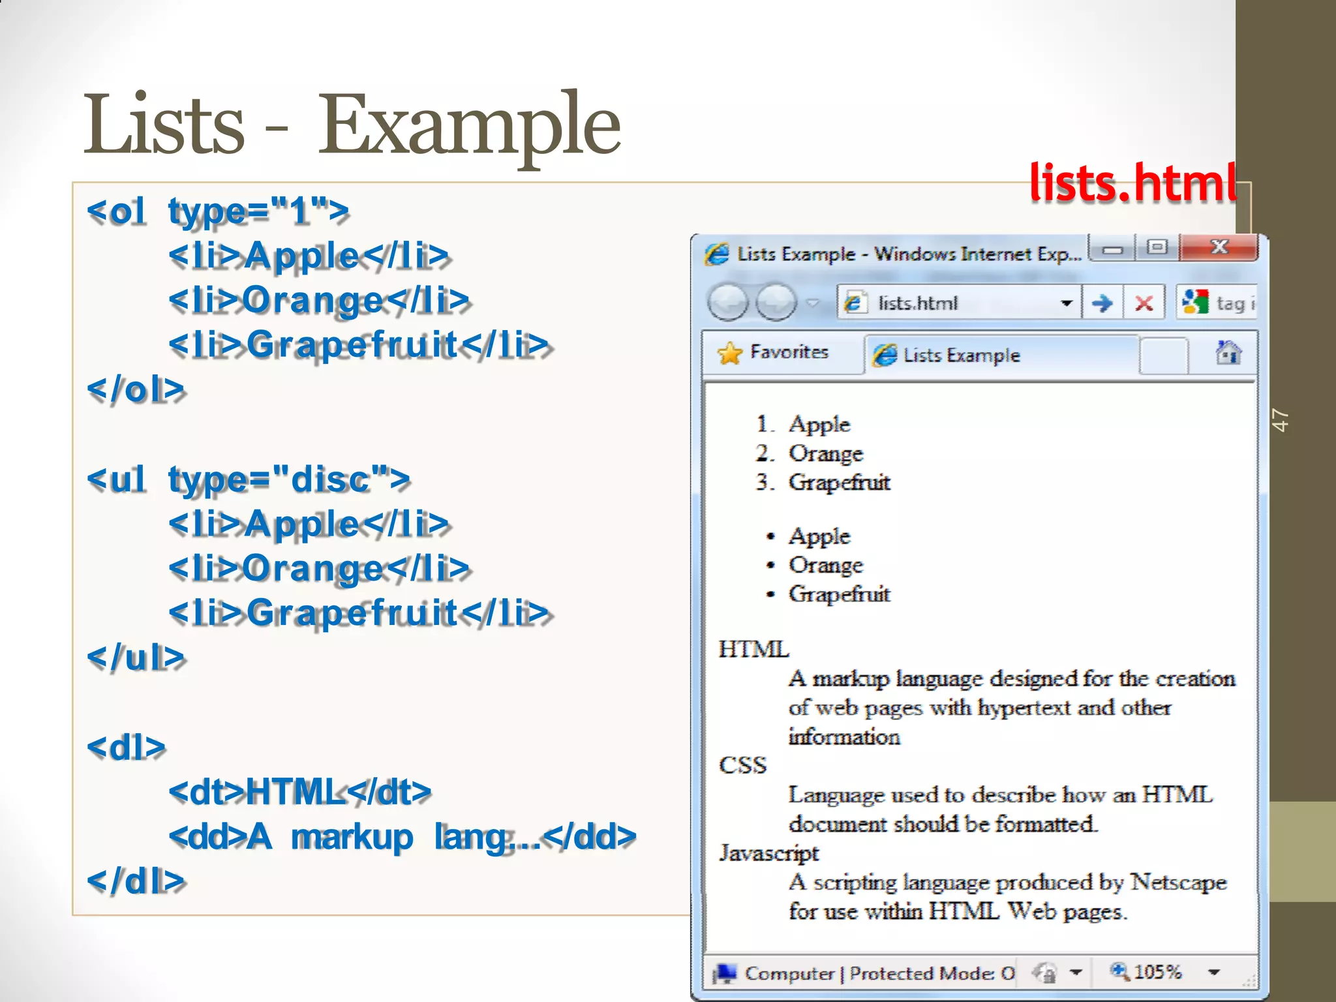Click the 'Computer | Protected Mode' status text
The height and width of the screenshot is (1002, 1336).
[x=880, y=974]
